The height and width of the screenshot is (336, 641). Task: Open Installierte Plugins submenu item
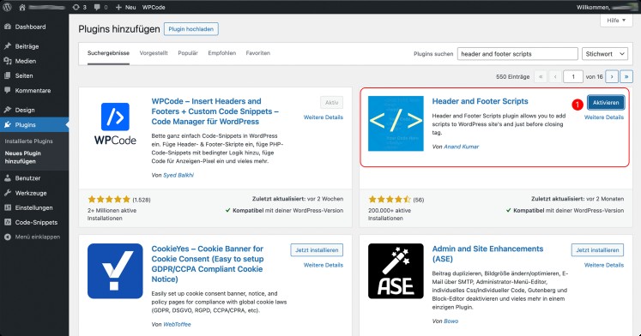click(x=28, y=141)
